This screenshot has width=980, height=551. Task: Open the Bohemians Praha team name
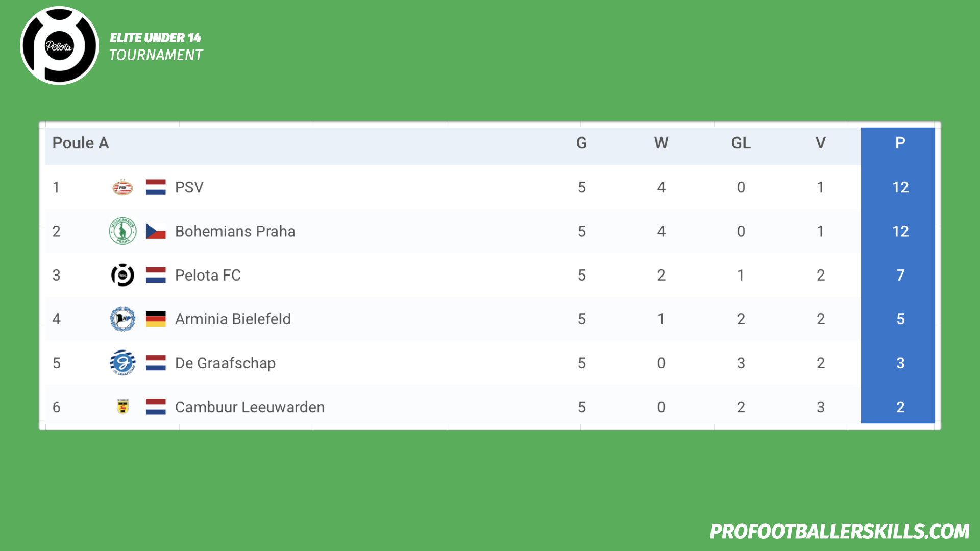[x=235, y=231]
